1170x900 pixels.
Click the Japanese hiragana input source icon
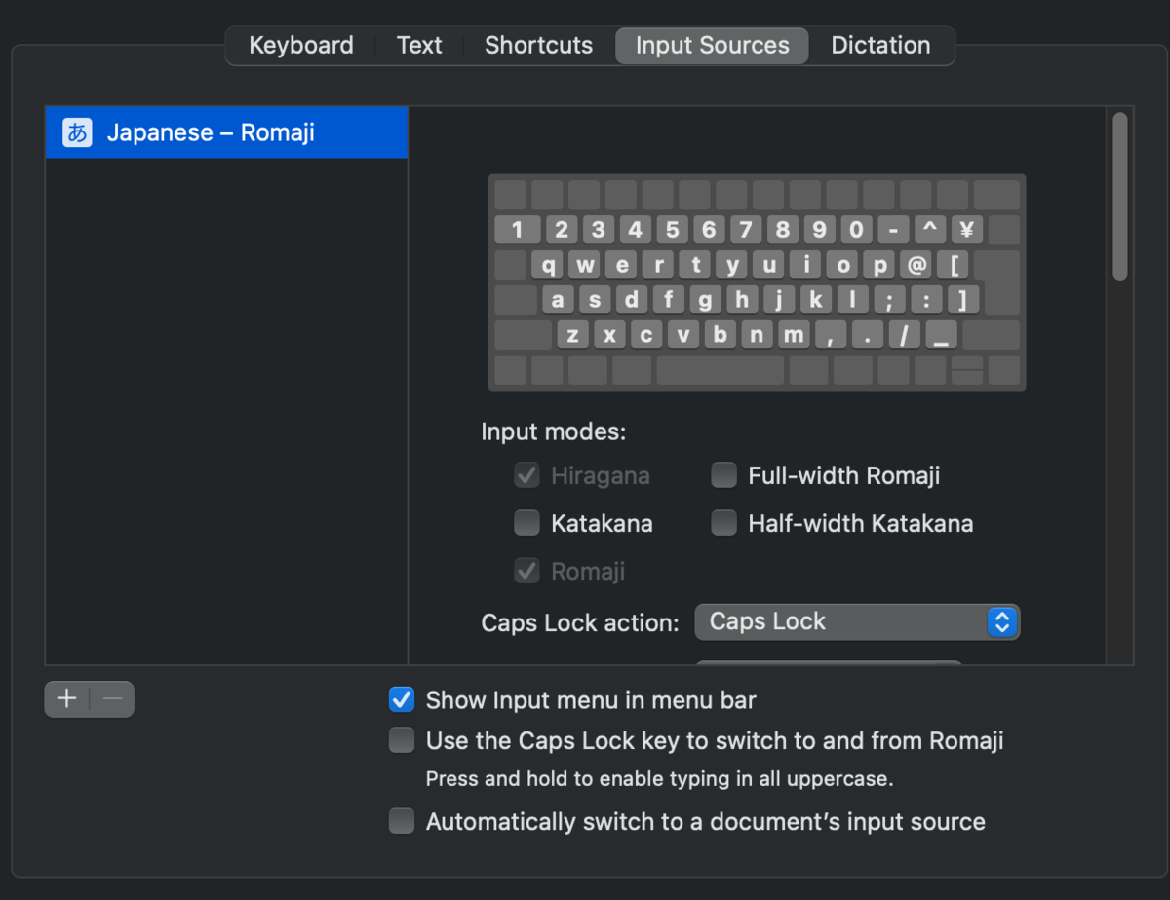click(77, 132)
